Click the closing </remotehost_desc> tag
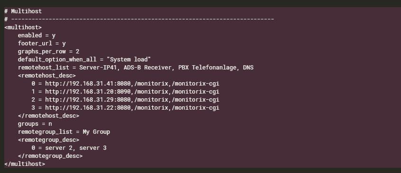401x173 pixels. click(49, 116)
